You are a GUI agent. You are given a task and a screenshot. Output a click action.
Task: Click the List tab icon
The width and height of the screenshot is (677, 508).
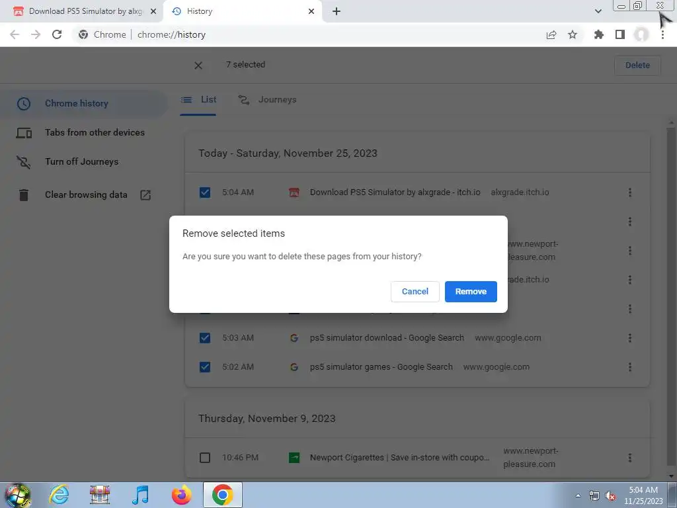[186, 100]
